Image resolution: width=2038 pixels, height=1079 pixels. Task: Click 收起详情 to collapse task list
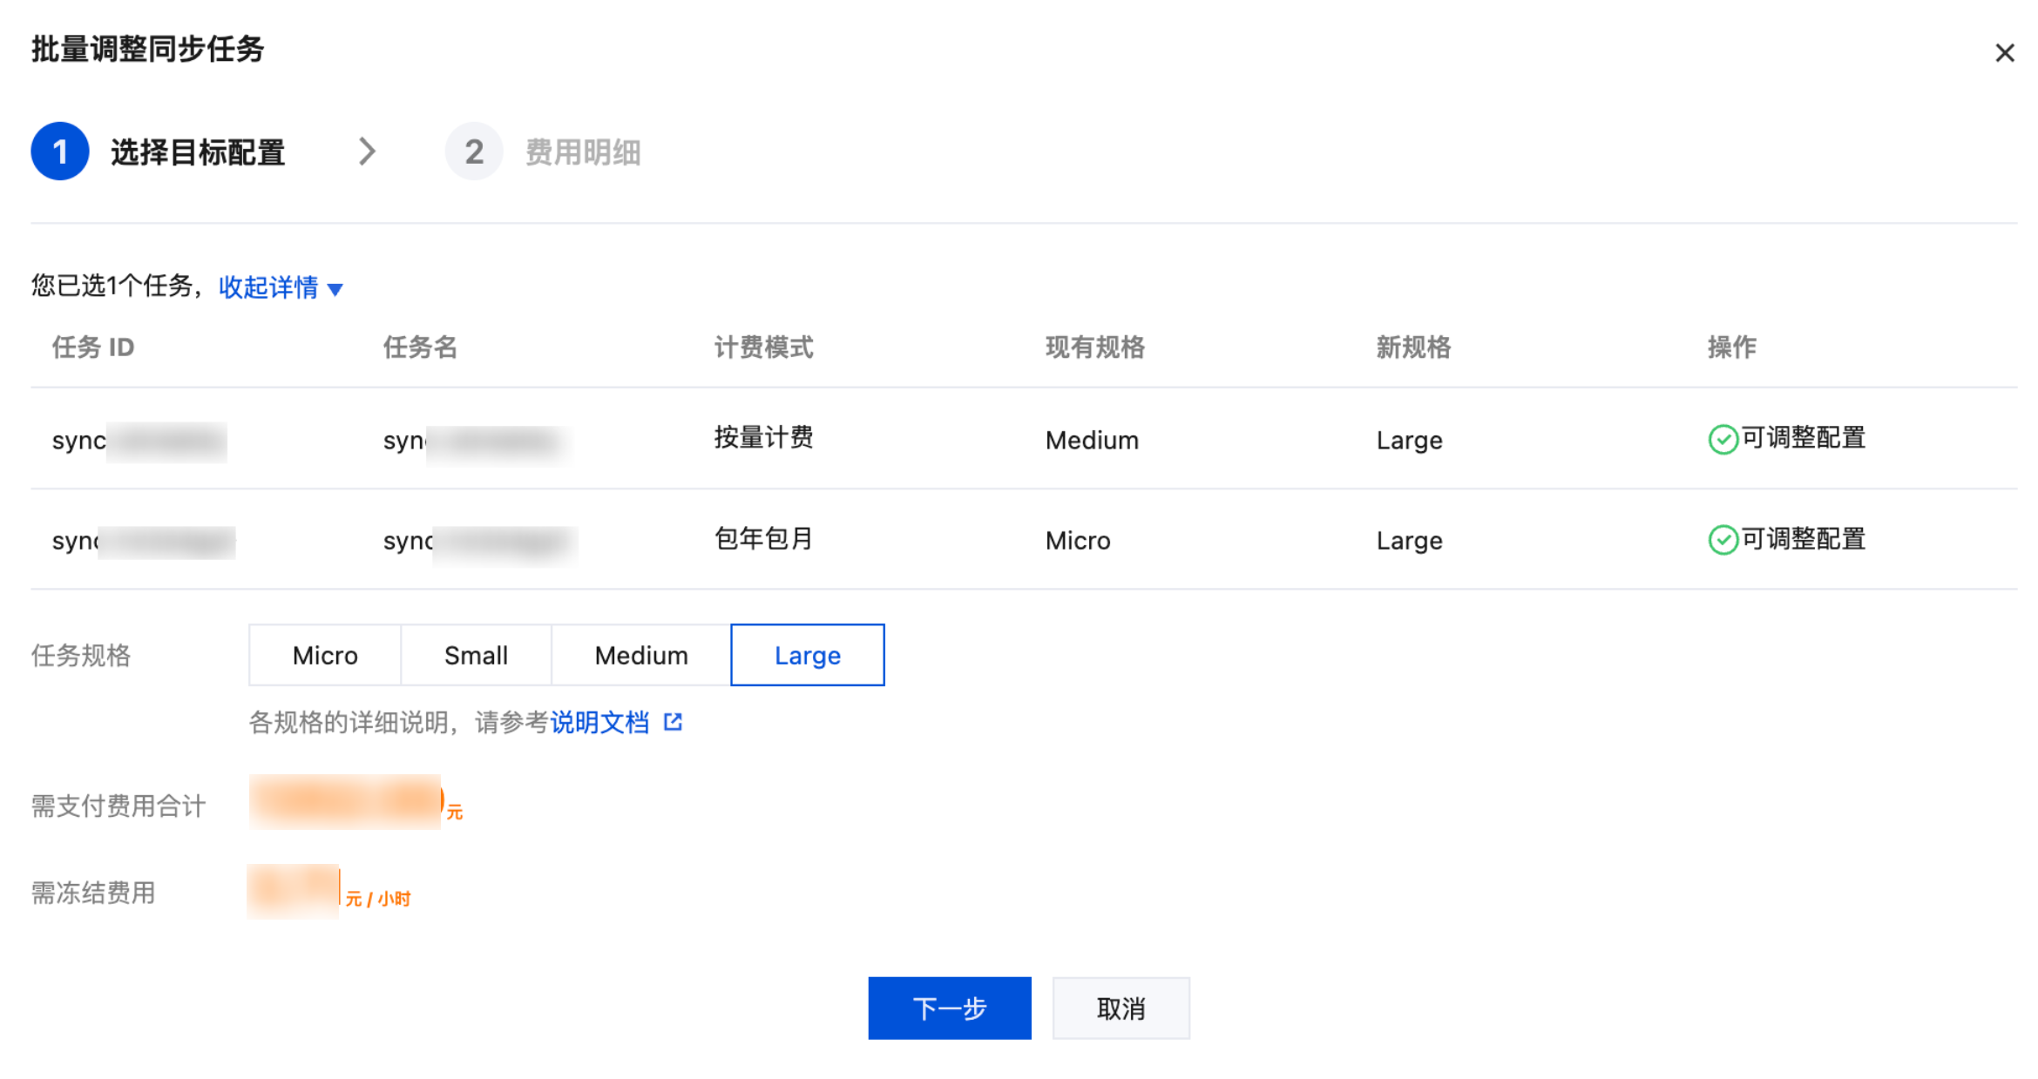point(268,287)
